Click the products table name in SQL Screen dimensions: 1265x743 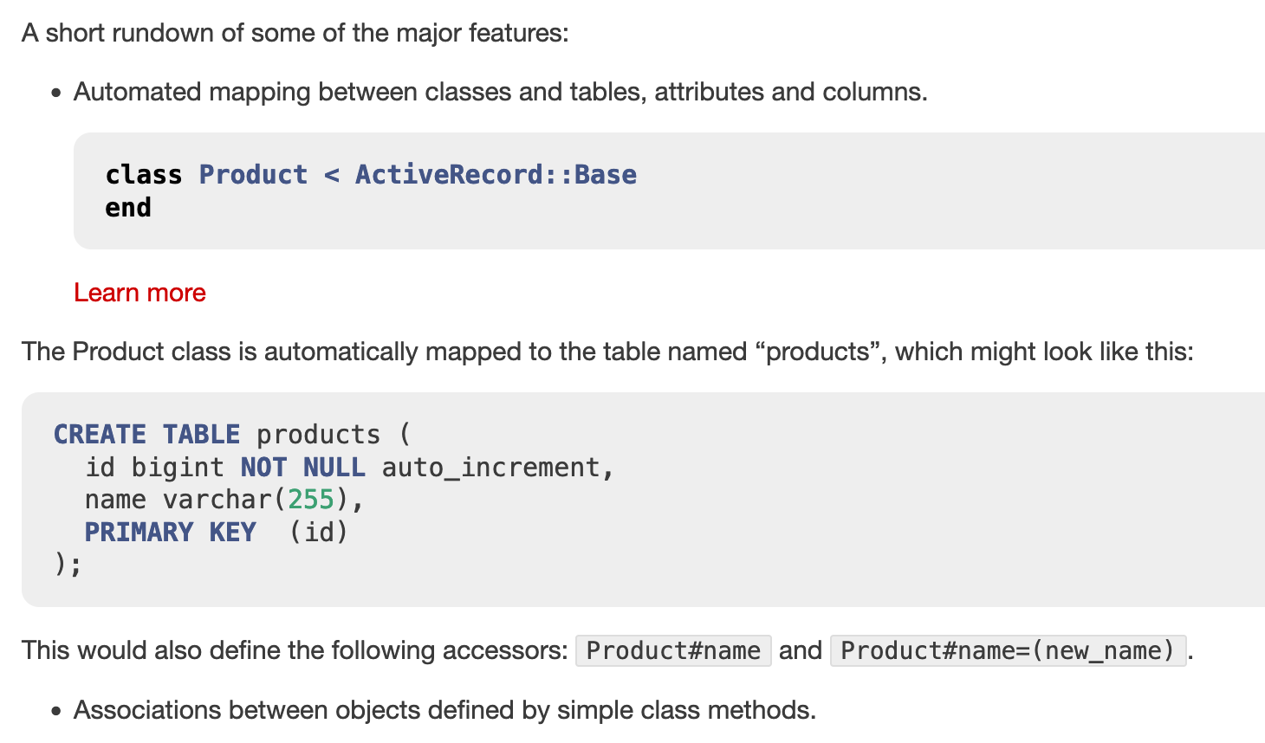pyautogui.click(x=318, y=435)
